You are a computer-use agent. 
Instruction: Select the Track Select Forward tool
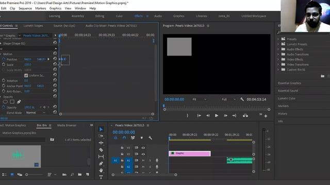pos(101,136)
